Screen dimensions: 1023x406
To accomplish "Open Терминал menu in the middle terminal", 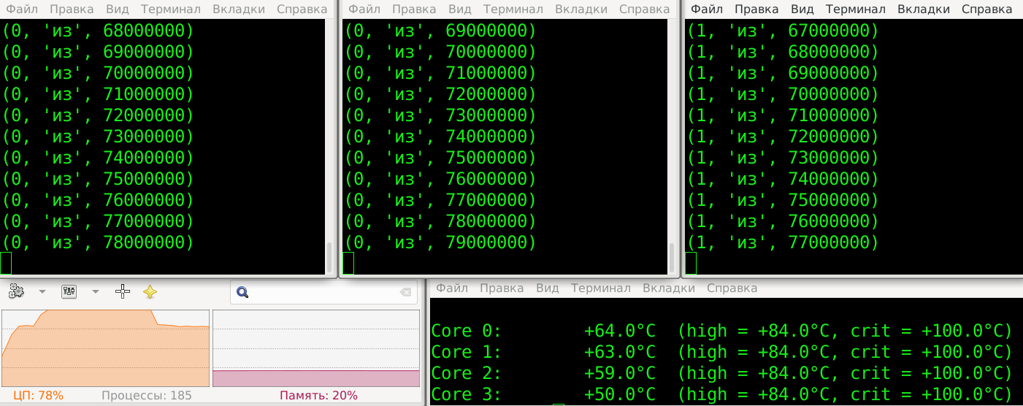I will (x=513, y=9).
